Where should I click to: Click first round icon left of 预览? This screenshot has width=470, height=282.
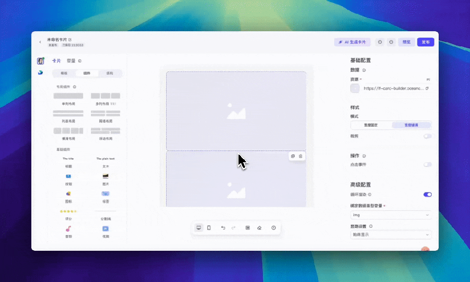tap(380, 42)
